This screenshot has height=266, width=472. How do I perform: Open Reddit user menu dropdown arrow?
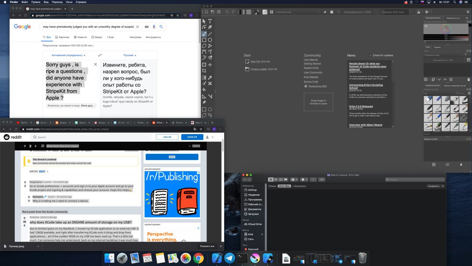coord(213,137)
